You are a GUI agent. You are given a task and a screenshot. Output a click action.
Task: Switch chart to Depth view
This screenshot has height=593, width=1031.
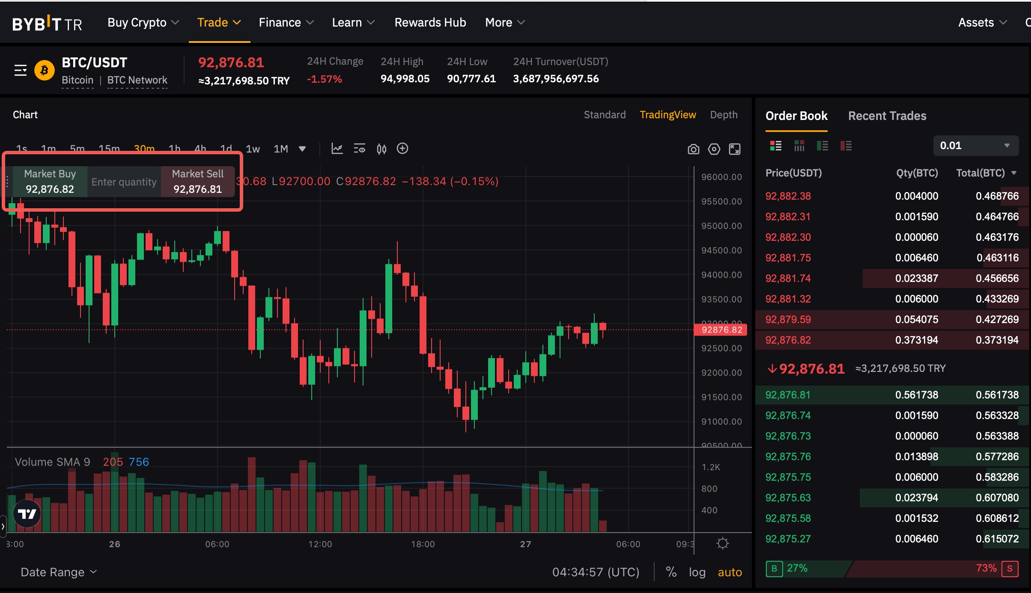(724, 114)
